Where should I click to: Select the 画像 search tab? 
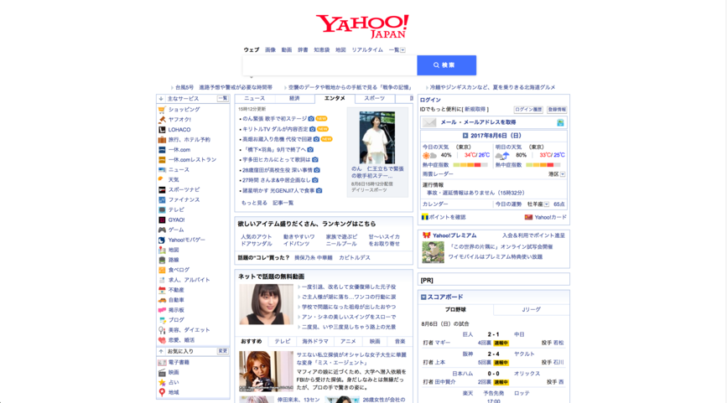point(270,50)
